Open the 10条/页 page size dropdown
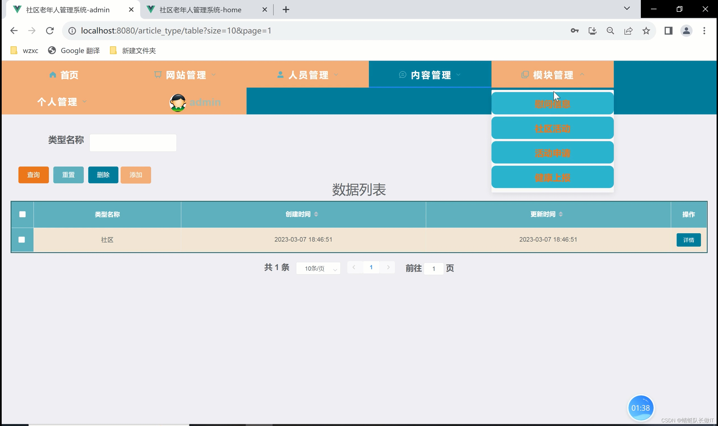Viewport: 718px width, 426px height. coord(318,268)
